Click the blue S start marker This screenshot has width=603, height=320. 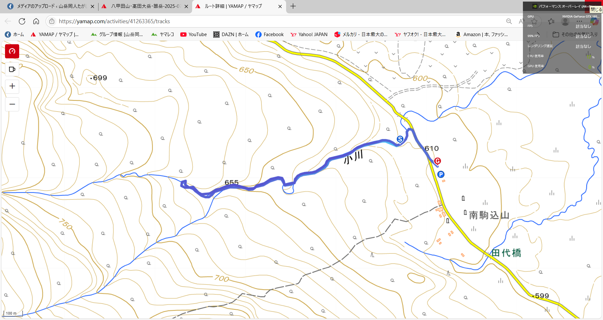(400, 139)
